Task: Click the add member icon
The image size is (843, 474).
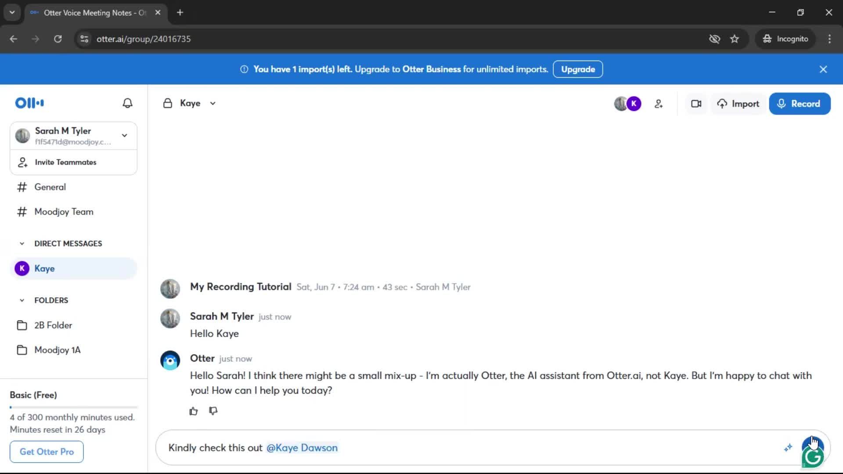Action: (x=659, y=104)
